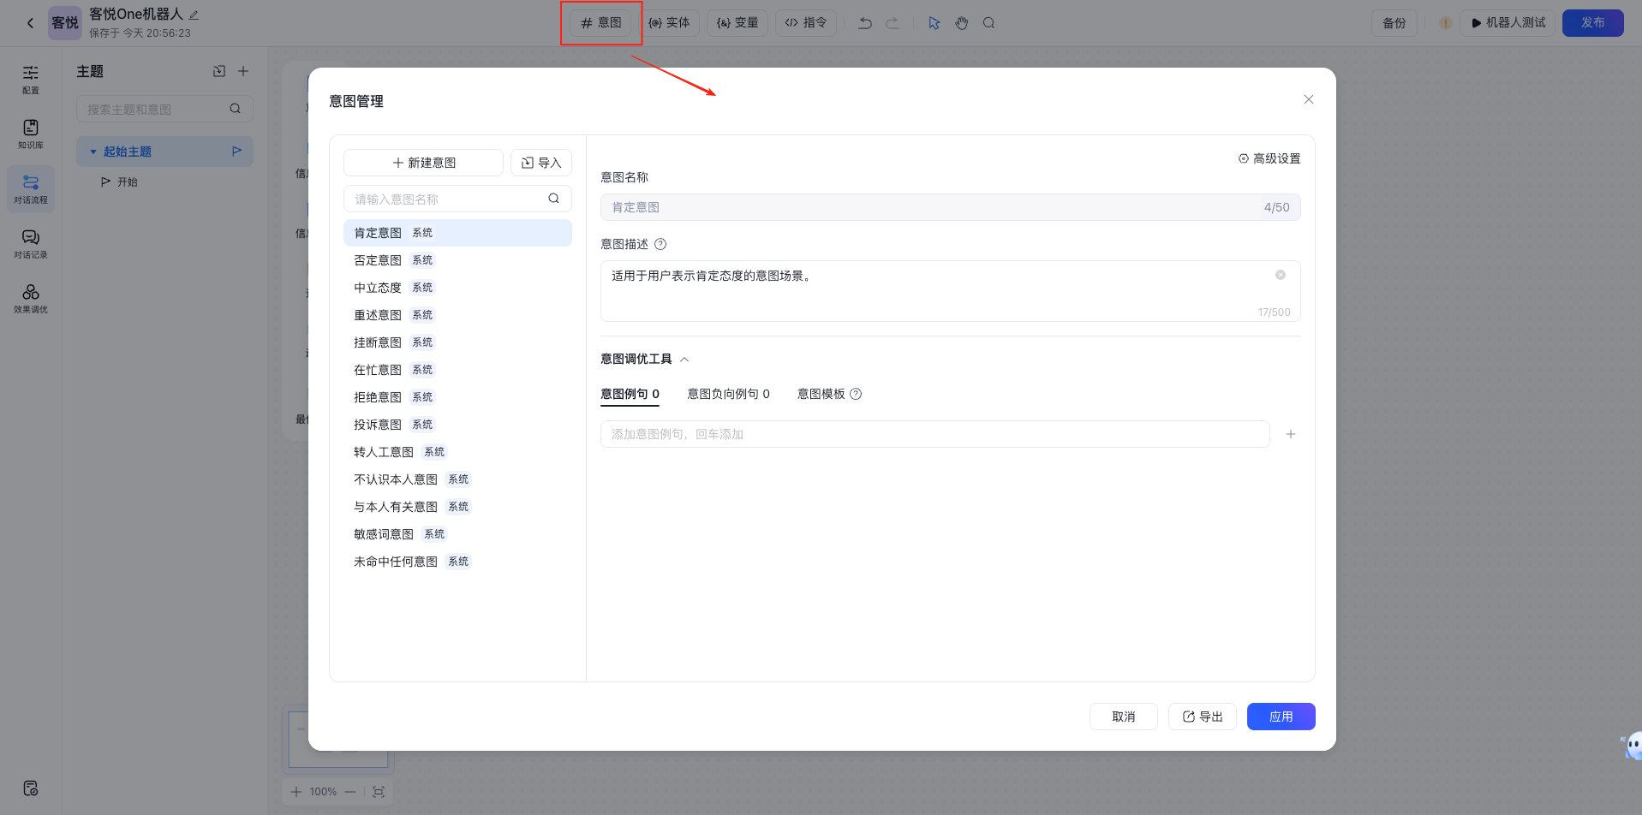Open the 效果调优 sidebar icon
Image resolution: width=1642 pixels, height=815 pixels.
click(x=31, y=298)
